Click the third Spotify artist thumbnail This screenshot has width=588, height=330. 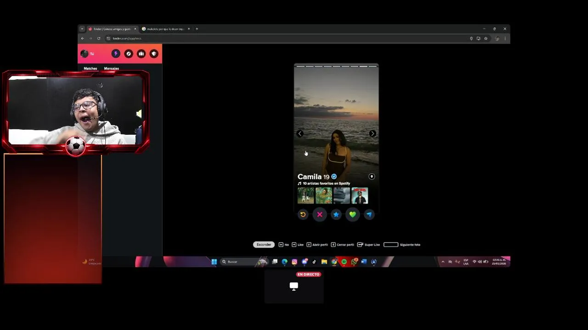point(341,196)
